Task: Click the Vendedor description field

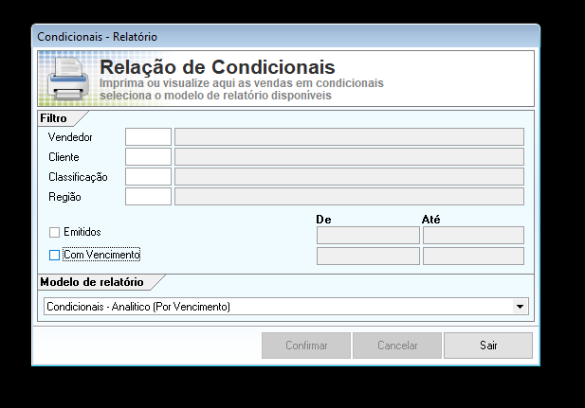Action: point(349,136)
